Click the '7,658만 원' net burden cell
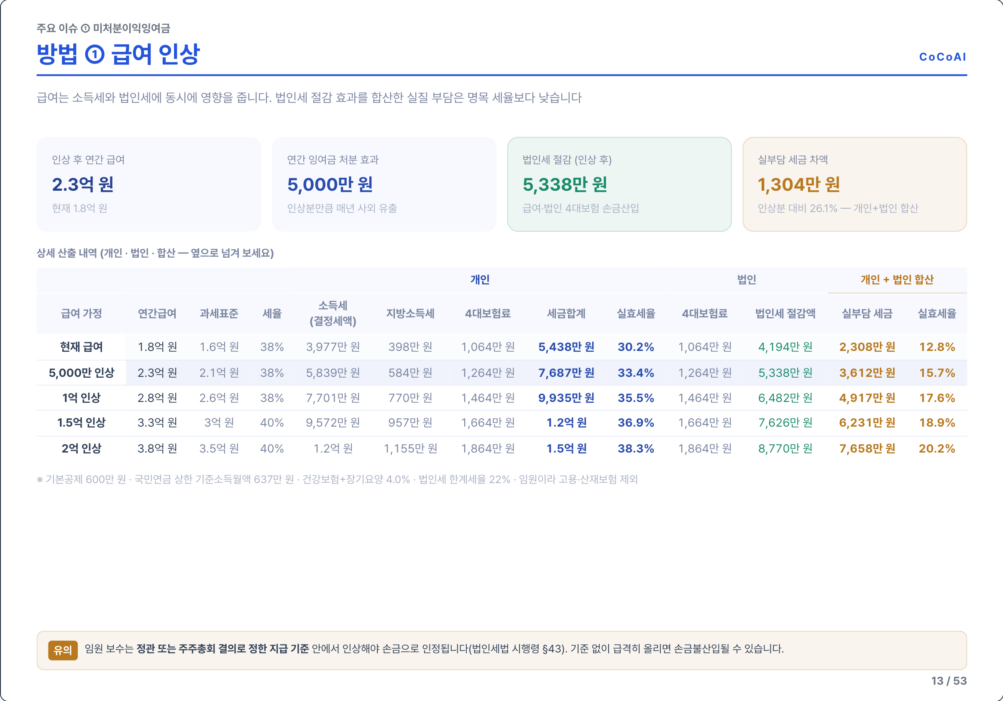The image size is (1003, 701). [x=867, y=448]
